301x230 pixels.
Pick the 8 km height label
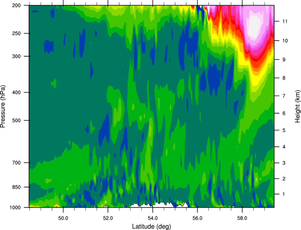pos(284,78)
